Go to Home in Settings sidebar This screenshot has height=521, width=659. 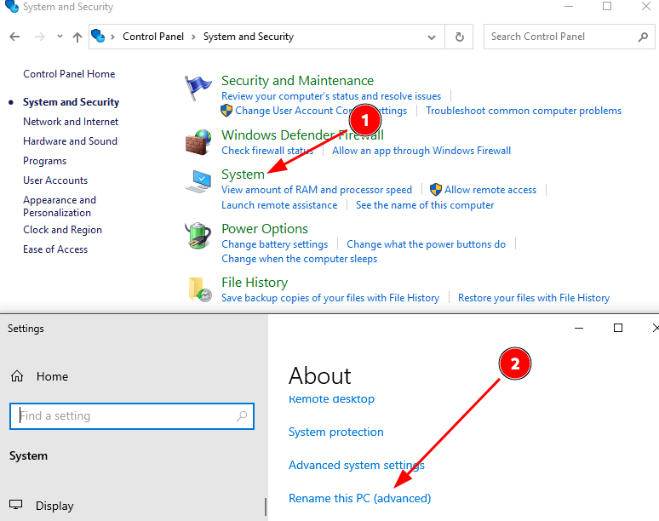coord(52,376)
